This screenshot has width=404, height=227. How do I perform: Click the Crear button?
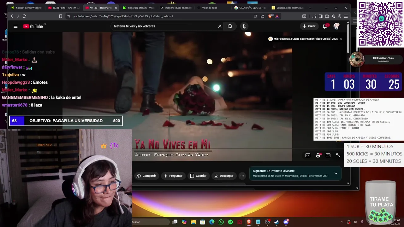[x=309, y=26]
